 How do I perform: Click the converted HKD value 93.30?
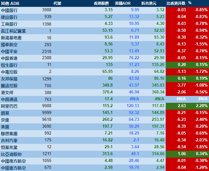[159, 37]
